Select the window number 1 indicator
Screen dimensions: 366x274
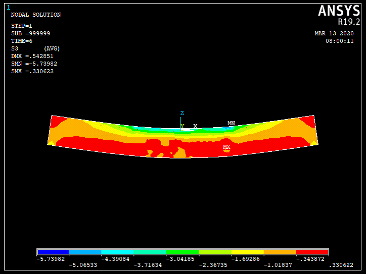8,7
